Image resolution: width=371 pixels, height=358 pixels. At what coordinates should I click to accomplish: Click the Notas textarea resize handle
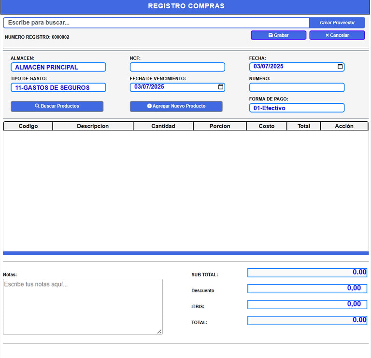(x=160, y=332)
